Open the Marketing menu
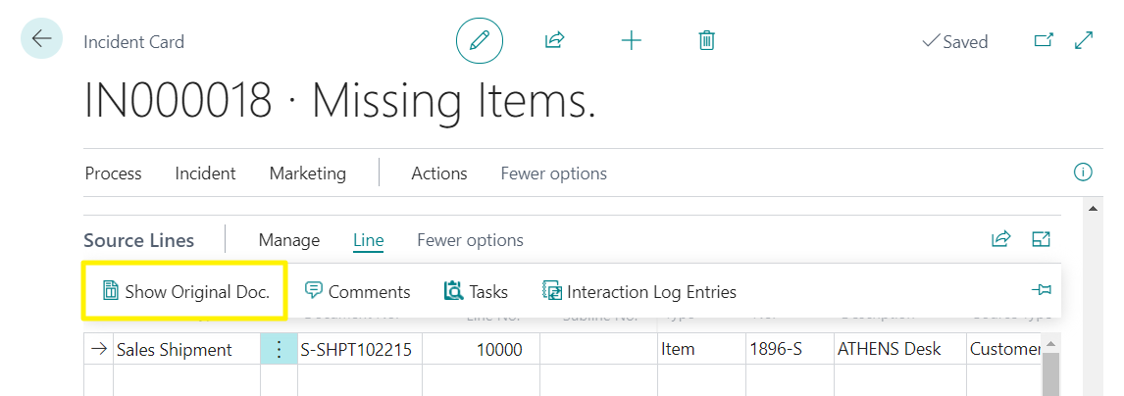This screenshot has width=1124, height=396. (307, 173)
